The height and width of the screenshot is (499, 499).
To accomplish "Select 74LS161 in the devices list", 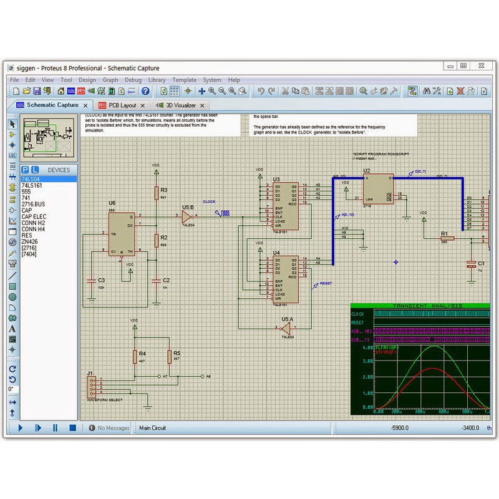I will (x=32, y=185).
